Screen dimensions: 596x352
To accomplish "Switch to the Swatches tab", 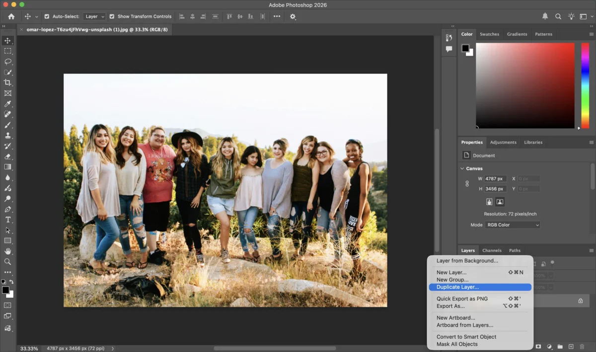I will (489, 34).
